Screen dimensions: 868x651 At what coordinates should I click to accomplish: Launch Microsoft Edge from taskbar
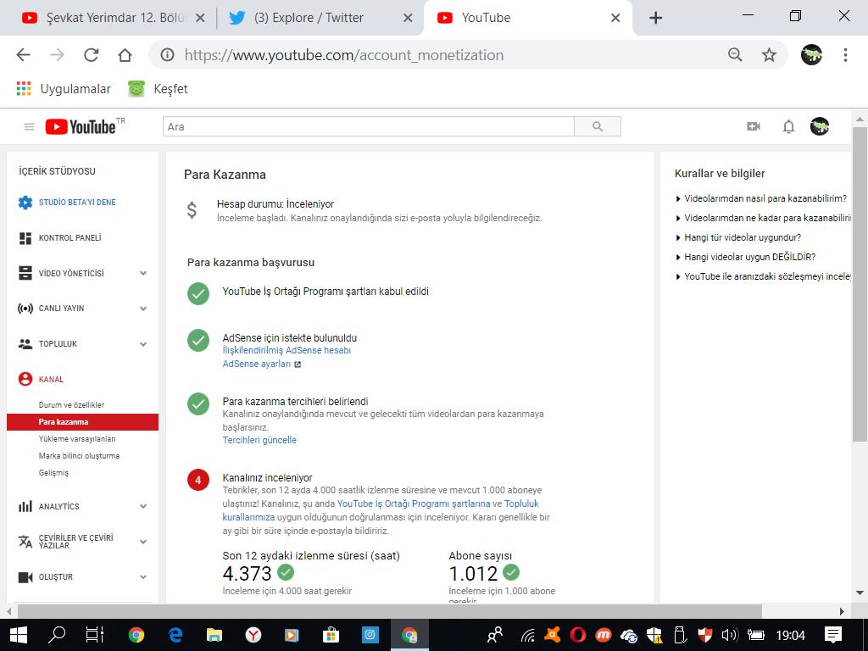tap(175, 635)
